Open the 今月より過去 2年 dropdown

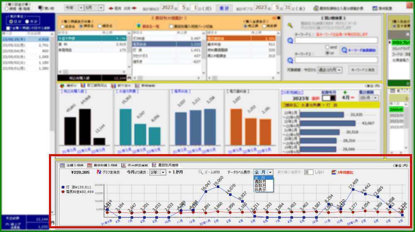coord(163,172)
